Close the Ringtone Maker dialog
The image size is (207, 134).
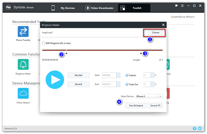tap(163, 25)
